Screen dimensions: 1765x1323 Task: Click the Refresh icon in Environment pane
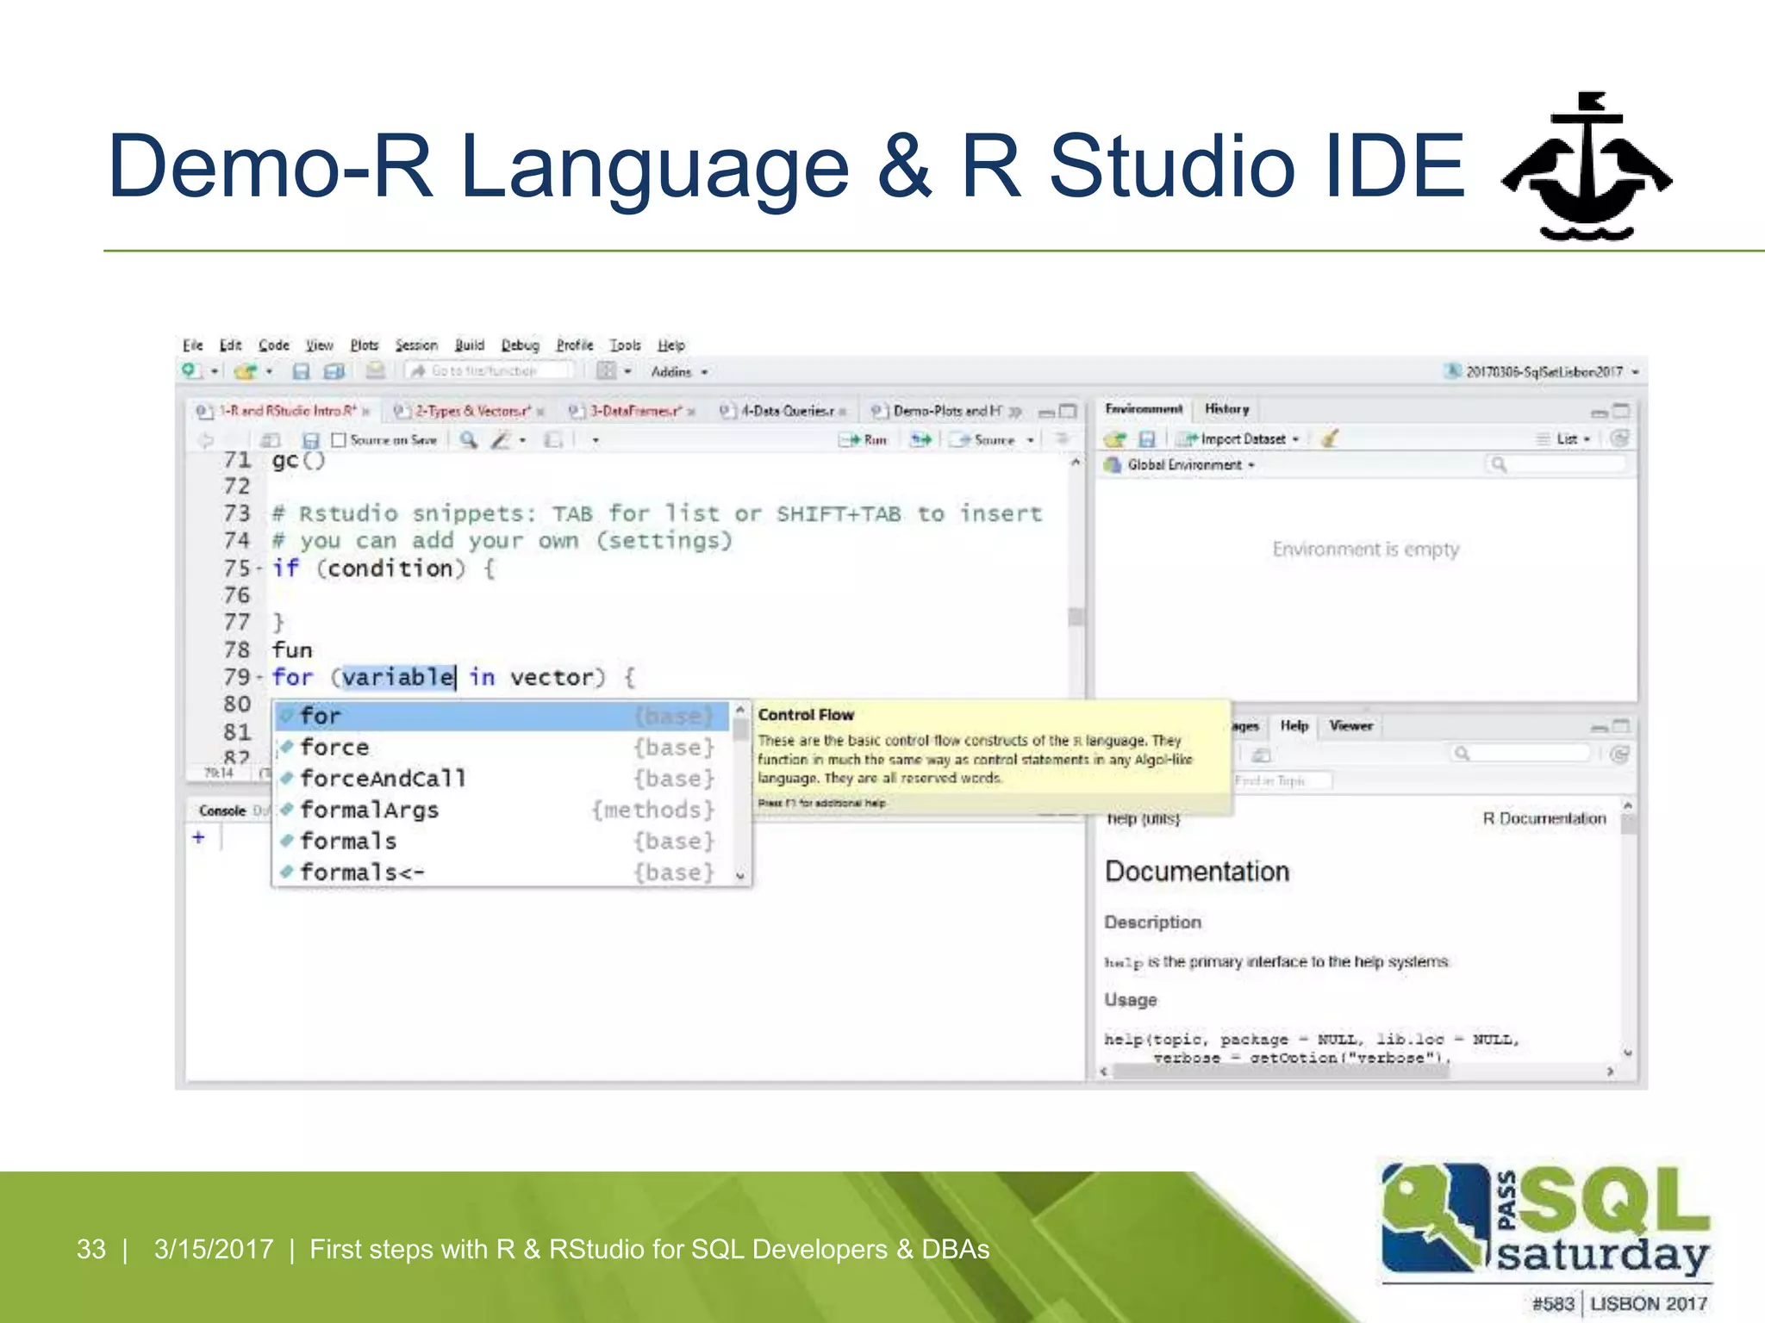coord(1619,438)
